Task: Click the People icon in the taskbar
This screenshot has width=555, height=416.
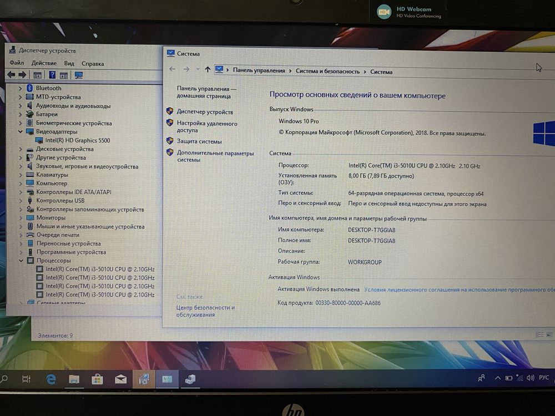Action: 481,378
